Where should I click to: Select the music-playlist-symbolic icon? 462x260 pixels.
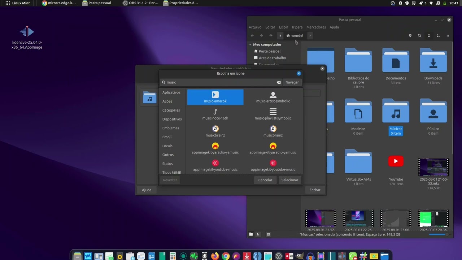pos(273,114)
